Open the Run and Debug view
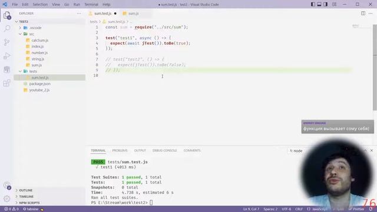The width and height of the screenshot is (377, 212). pyautogui.click(x=7, y=56)
